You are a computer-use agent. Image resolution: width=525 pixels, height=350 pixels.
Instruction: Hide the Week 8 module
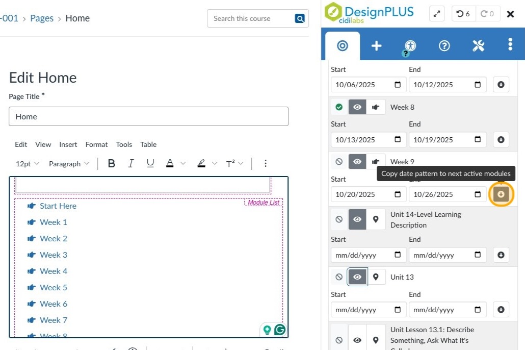(357, 107)
